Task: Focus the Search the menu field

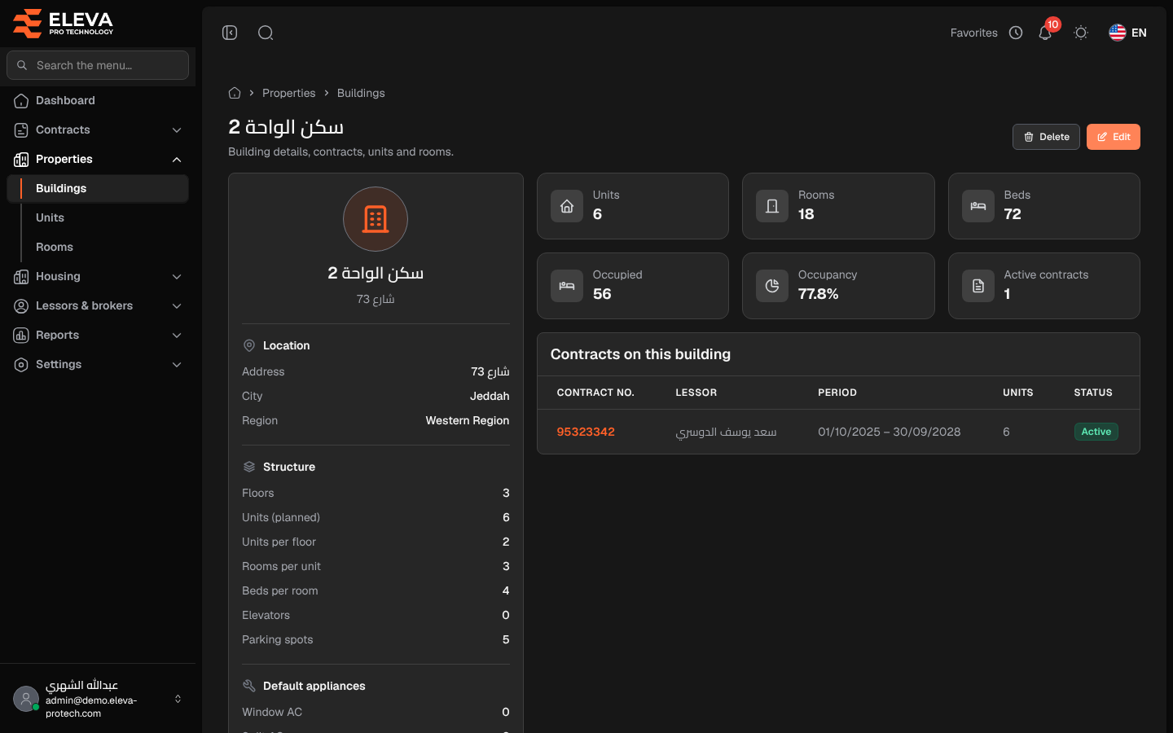Action: [98, 65]
